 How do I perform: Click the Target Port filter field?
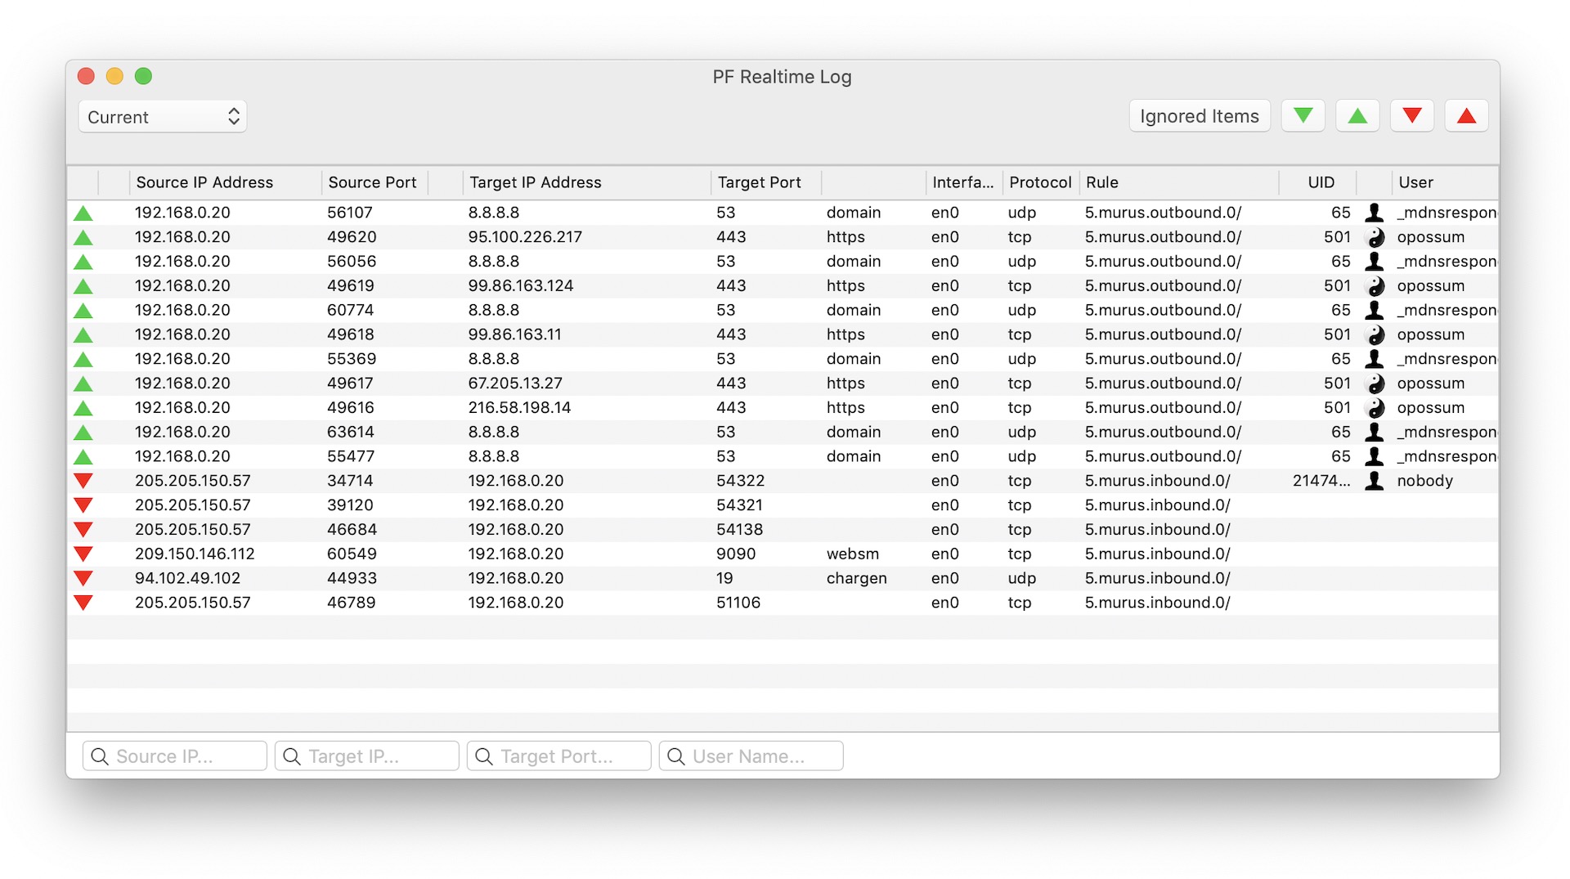[x=559, y=756]
